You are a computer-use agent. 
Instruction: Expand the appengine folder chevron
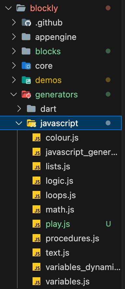click(14, 37)
